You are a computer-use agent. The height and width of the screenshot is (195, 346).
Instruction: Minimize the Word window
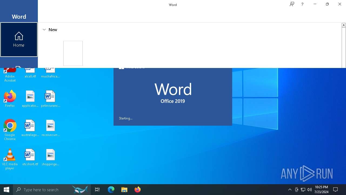click(315, 4)
